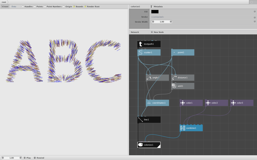Screen dimensions: 257x160
Task: Step frame number back with left arrow
Action: tap(3, 158)
